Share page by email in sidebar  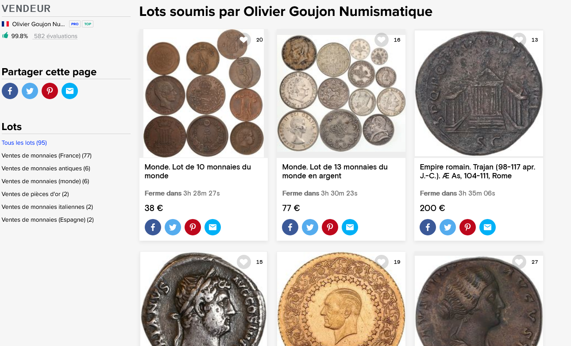point(69,91)
